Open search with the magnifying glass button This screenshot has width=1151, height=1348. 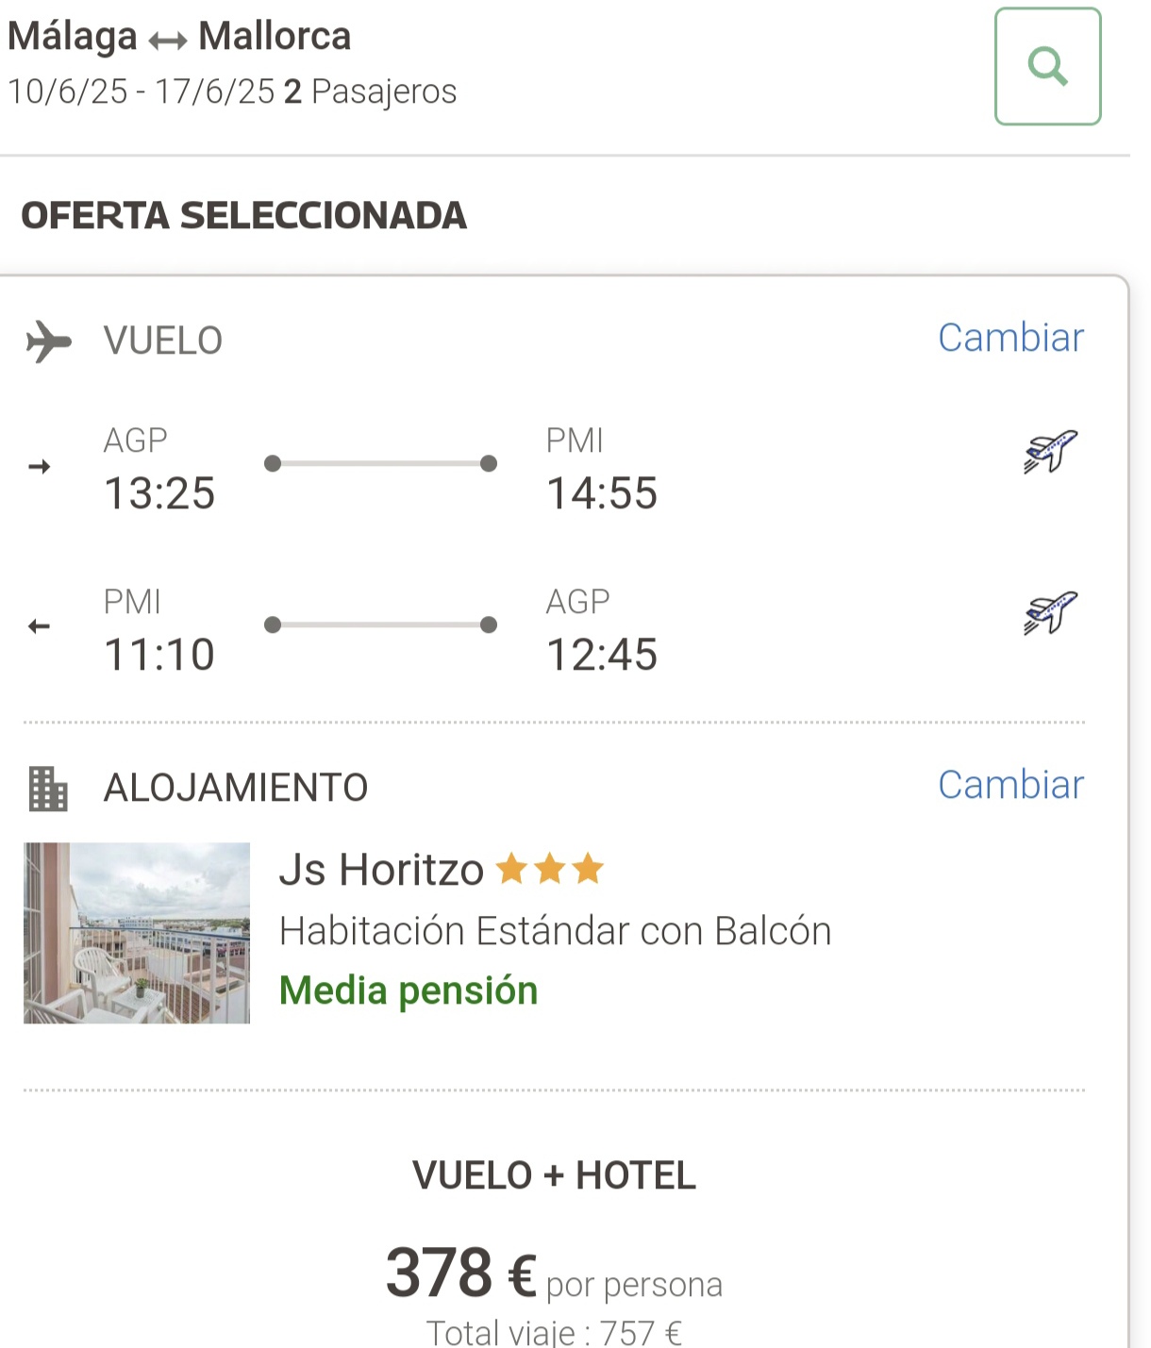[x=1047, y=66]
